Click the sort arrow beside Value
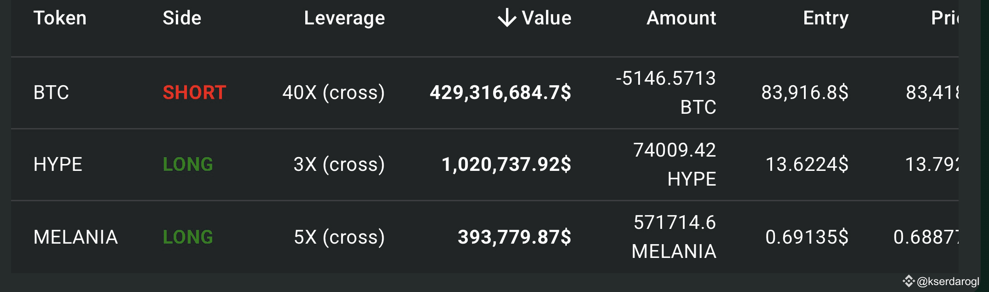Image resolution: width=989 pixels, height=292 pixels. 507,18
